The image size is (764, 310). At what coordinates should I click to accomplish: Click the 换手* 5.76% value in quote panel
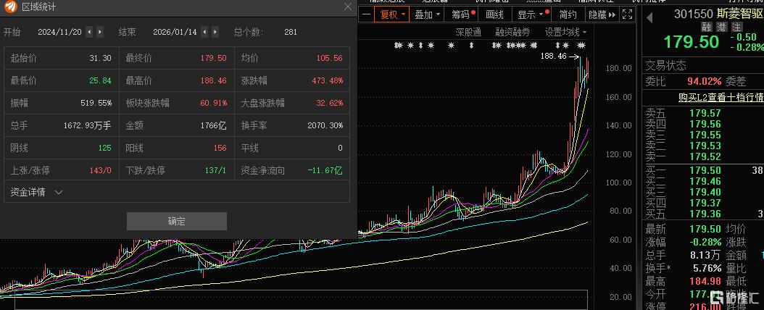[707, 268]
